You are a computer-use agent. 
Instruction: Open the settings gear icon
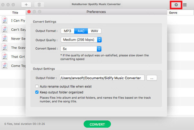click(x=176, y=5)
